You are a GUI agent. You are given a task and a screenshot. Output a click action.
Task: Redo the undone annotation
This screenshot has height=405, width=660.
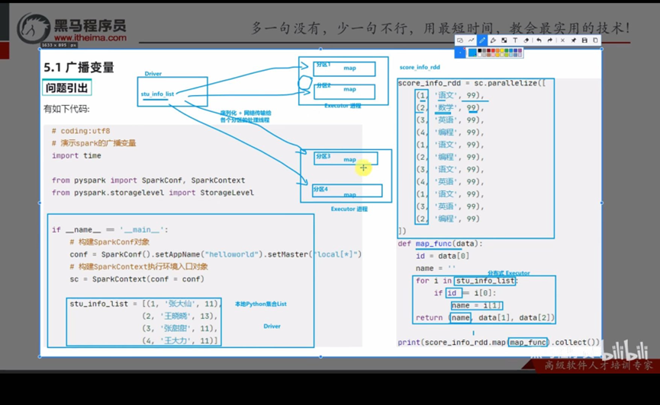click(x=549, y=40)
